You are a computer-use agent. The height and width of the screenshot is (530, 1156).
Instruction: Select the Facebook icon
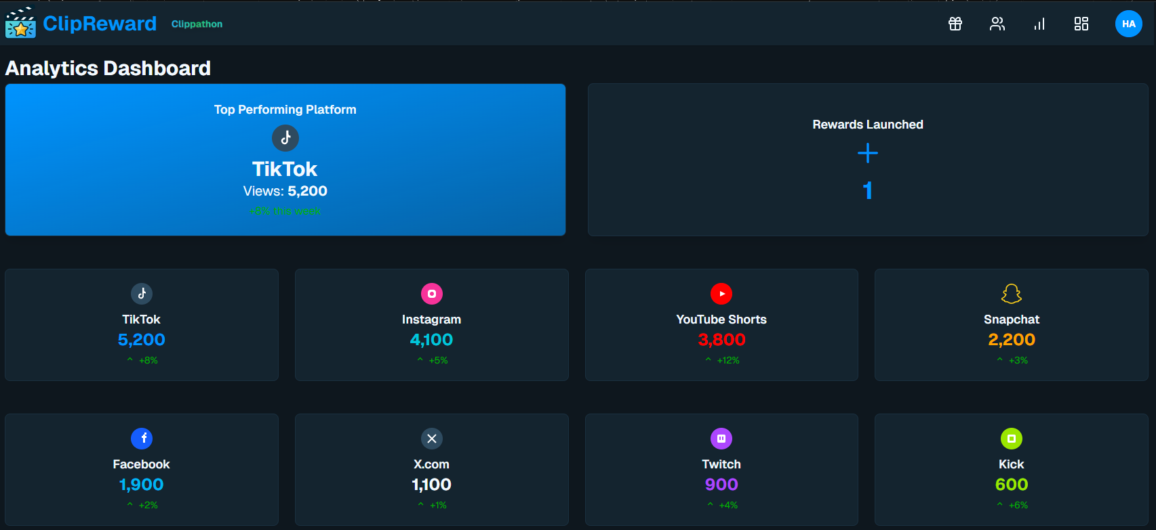pyautogui.click(x=142, y=439)
